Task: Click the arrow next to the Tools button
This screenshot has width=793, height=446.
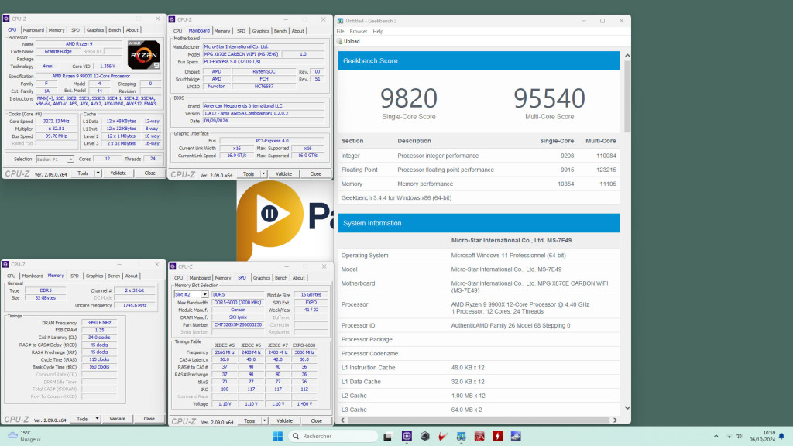Action: (x=96, y=173)
